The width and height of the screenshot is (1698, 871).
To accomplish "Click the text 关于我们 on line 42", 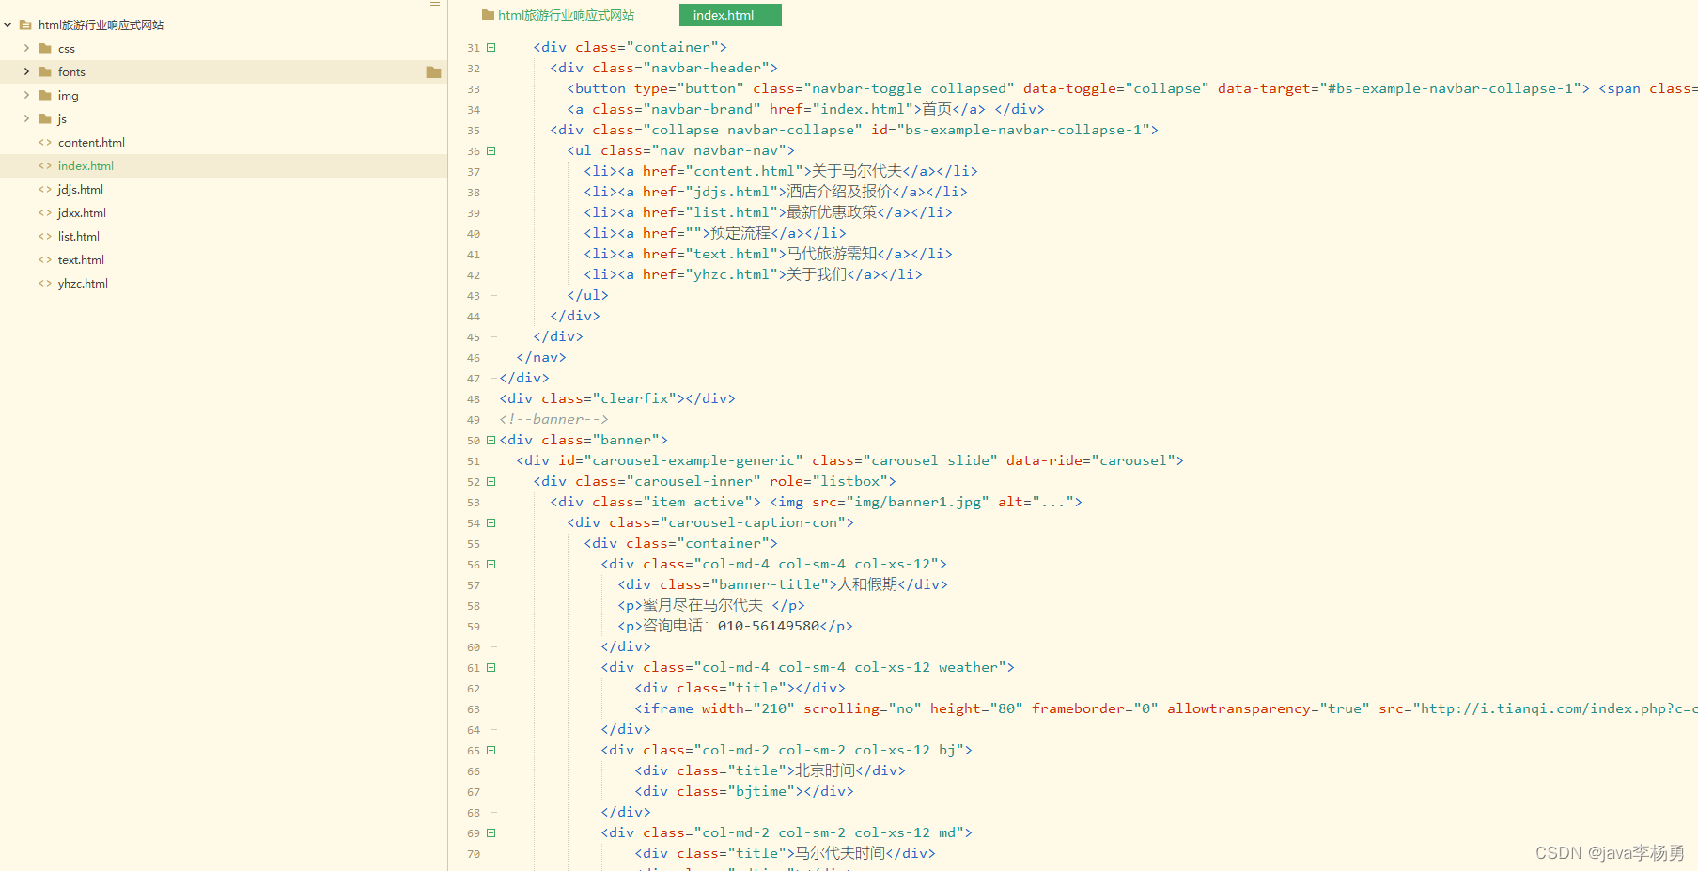I will 817,274.
